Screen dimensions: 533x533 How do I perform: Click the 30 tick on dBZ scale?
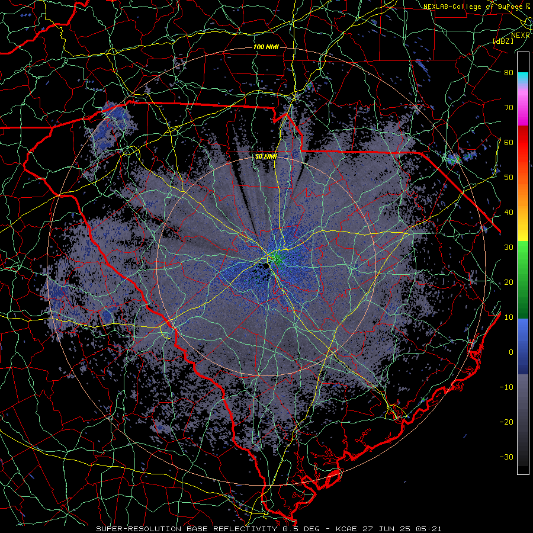(x=509, y=248)
